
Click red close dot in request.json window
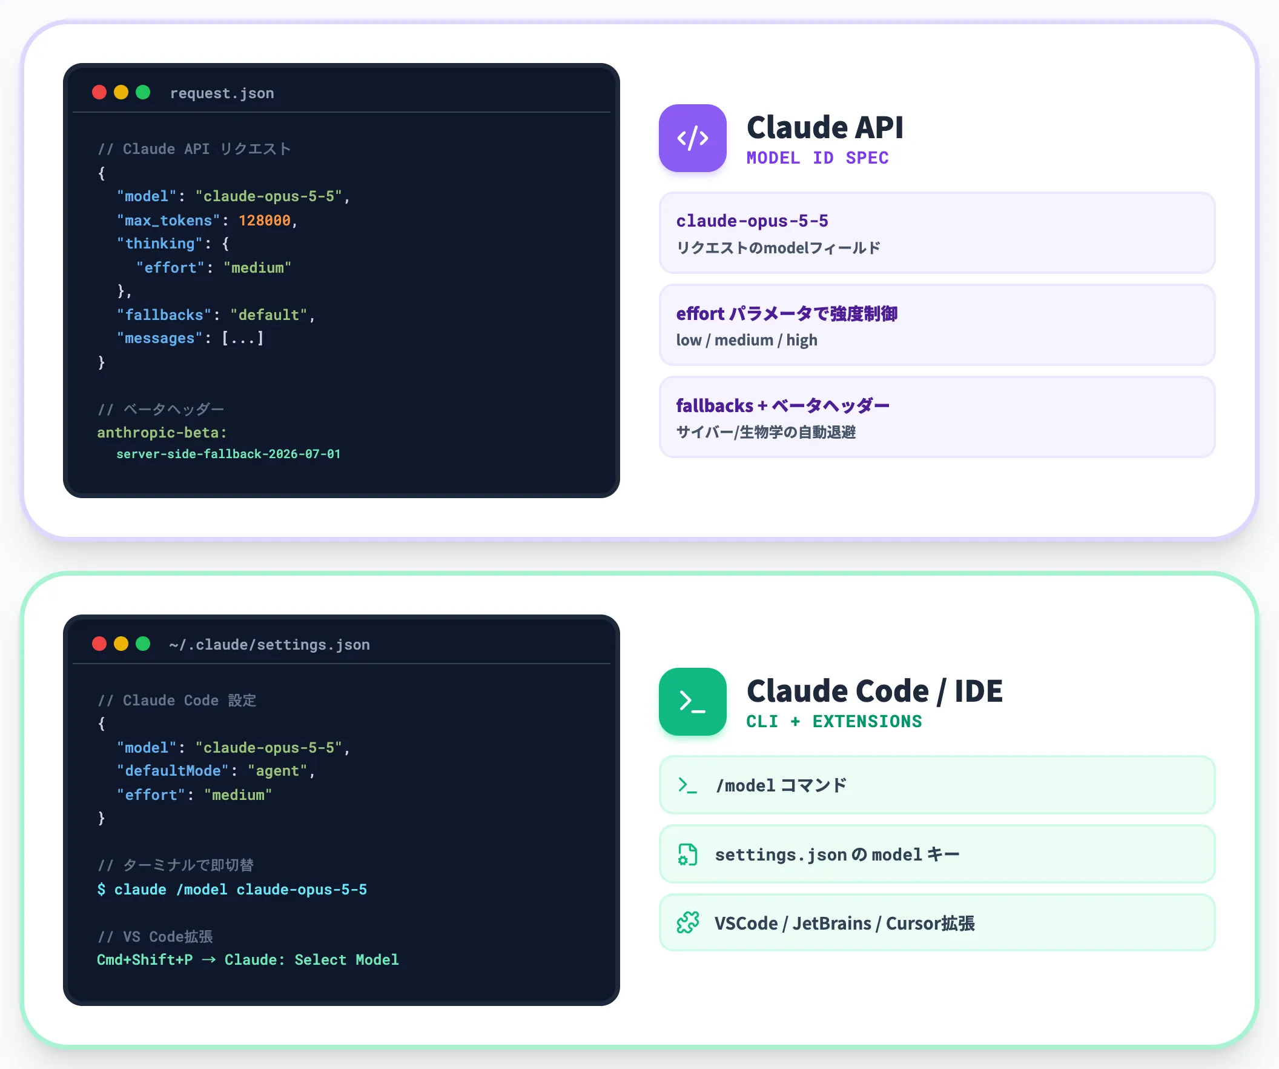99,92
